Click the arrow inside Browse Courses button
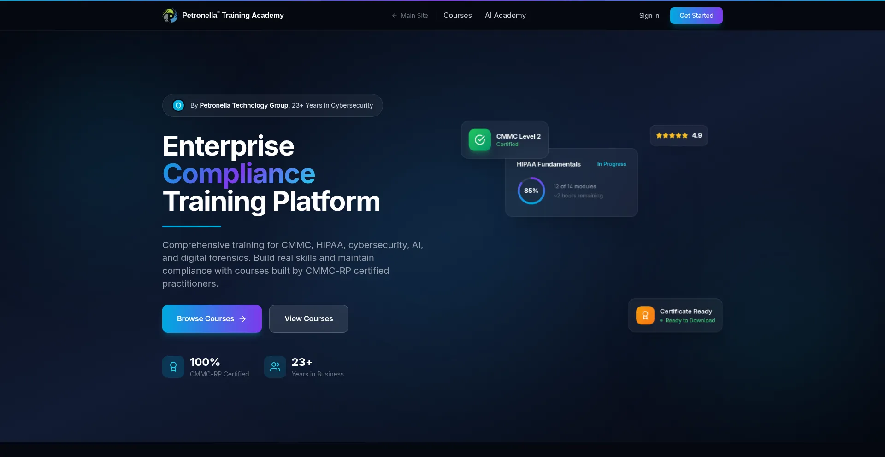 [243, 319]
